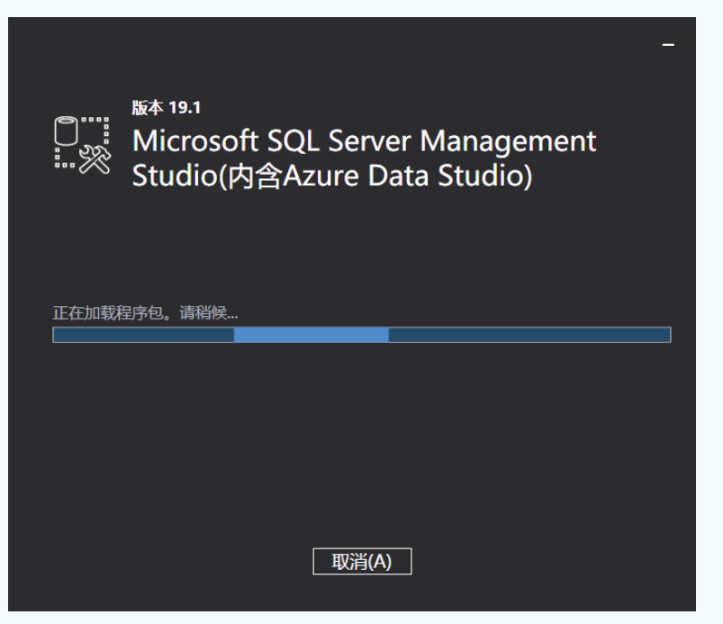The height and width of the screenshot is (624, 723).
Task: Click the Cancel button labeled 取消(A)
Action: [362, 561]
